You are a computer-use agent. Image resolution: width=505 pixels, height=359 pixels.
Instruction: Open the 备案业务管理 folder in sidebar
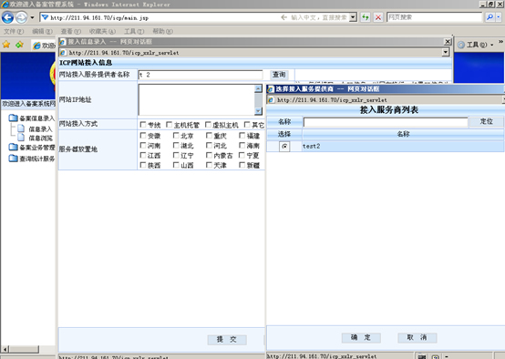[x=32, y=148]
